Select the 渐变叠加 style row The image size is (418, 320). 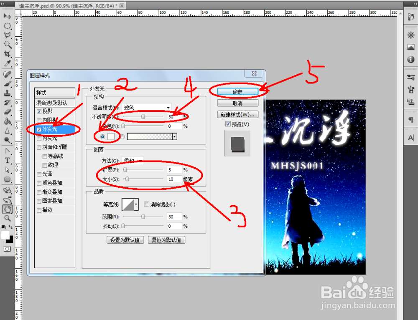(55, 192)
